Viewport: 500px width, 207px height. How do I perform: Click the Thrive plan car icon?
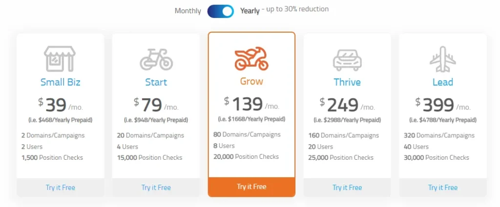pyautogui.click(x=347, y=60)
